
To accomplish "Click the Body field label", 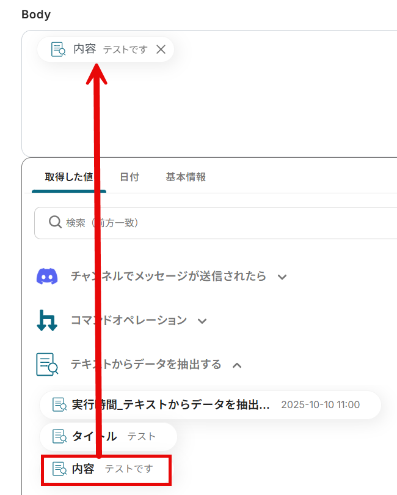I will 36,15.
